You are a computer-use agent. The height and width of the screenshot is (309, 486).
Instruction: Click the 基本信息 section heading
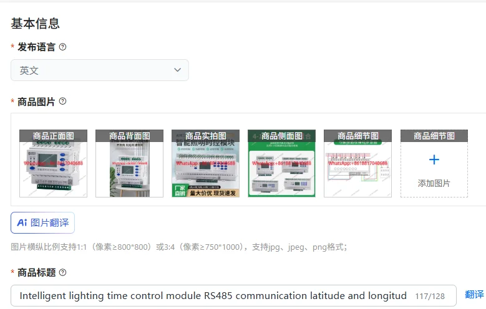36,24
